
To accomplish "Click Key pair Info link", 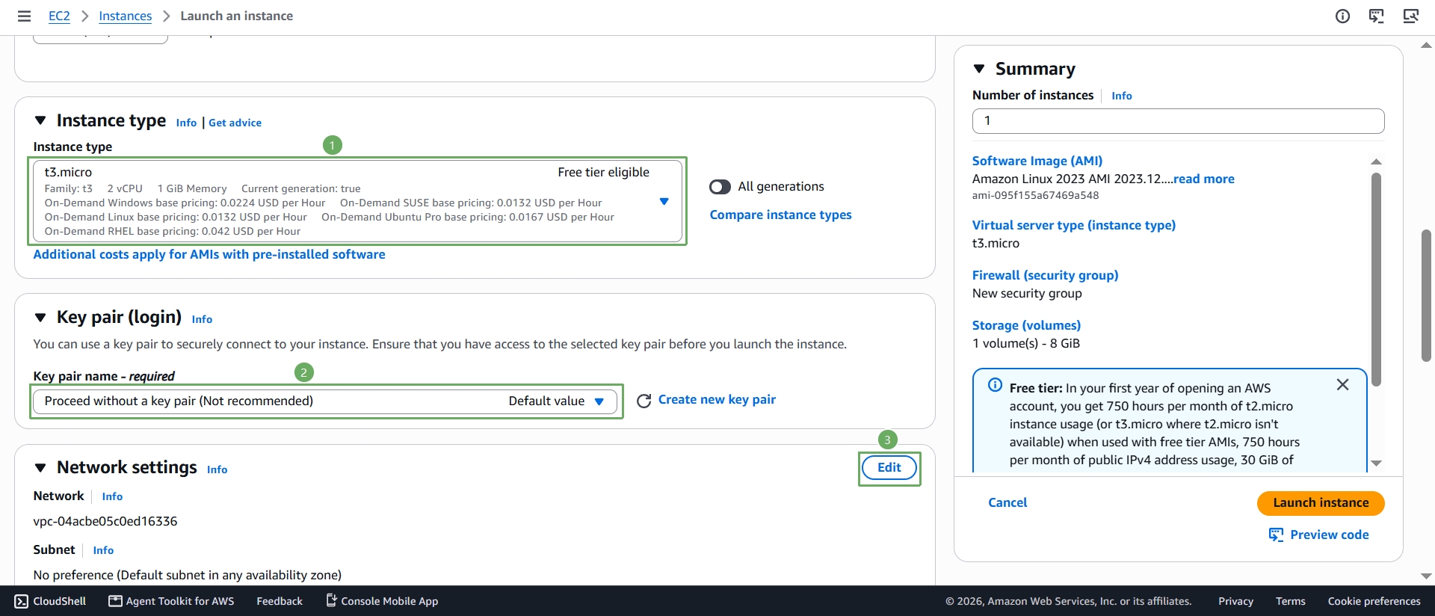I will coord(202,319).
